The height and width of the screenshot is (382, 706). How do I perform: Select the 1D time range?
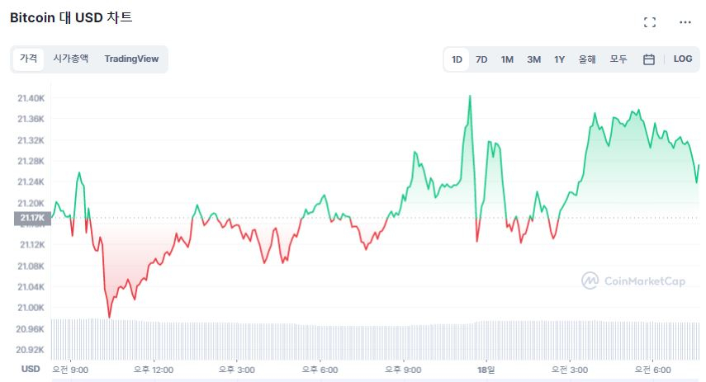pyautogui.click(x=457, y=59)
